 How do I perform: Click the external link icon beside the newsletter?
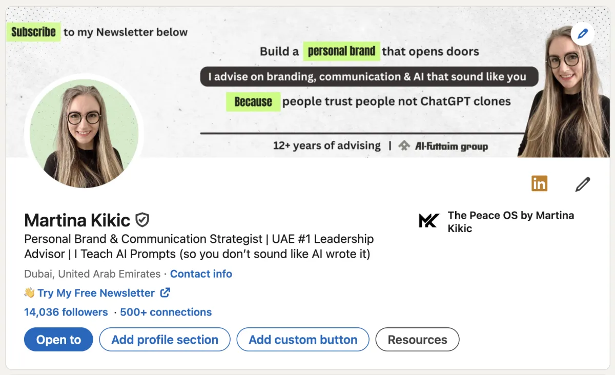[165, 293]
